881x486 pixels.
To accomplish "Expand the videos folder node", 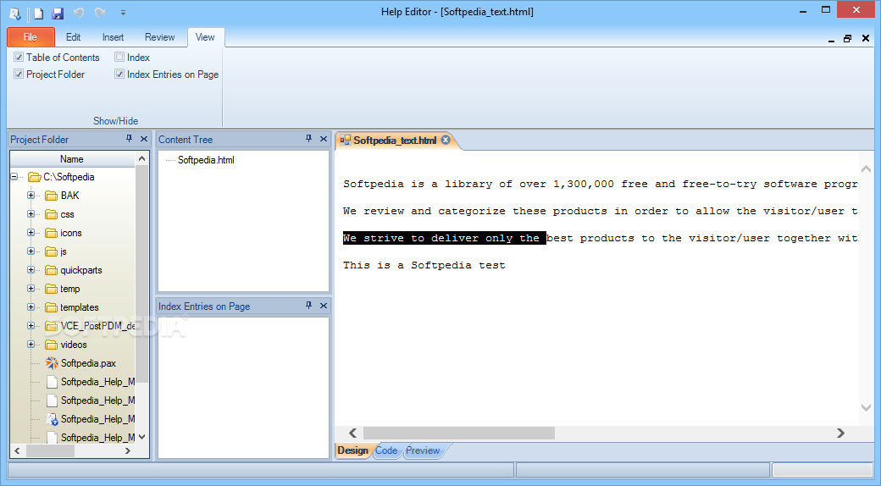I will pos(30,345).
